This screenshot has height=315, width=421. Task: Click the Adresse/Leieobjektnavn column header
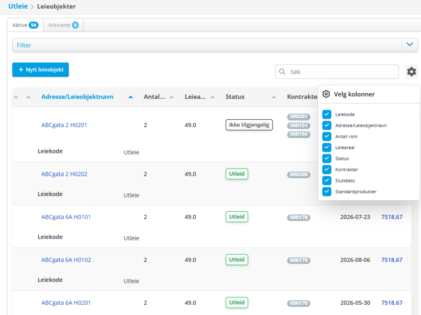click(x=77, y=97)
